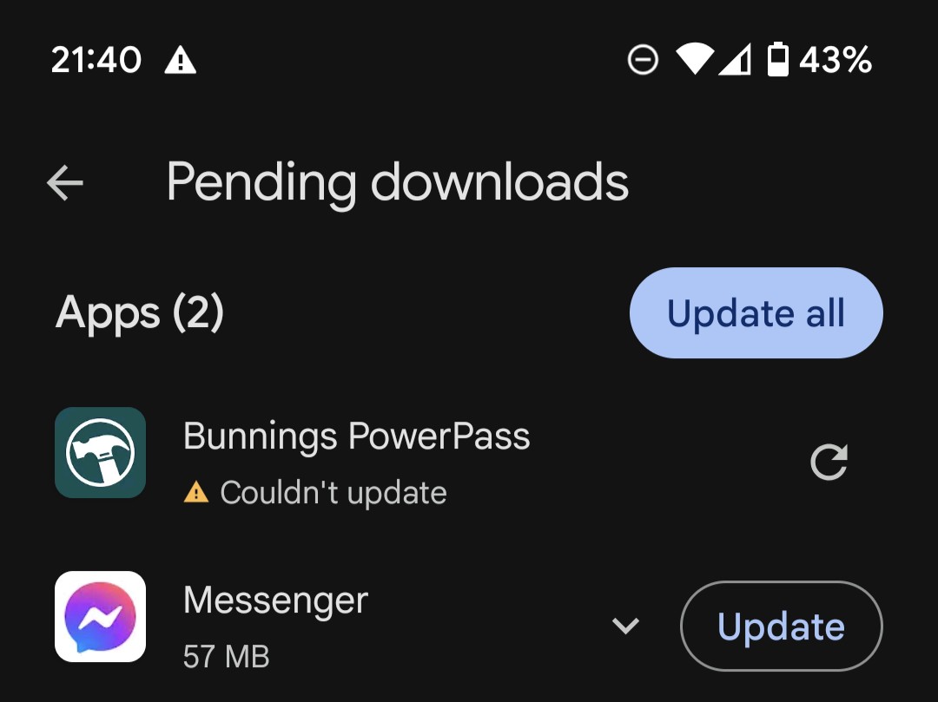Click the Update all button
Viewport: 938px width, 702px height.
click(x=756, y=313)
